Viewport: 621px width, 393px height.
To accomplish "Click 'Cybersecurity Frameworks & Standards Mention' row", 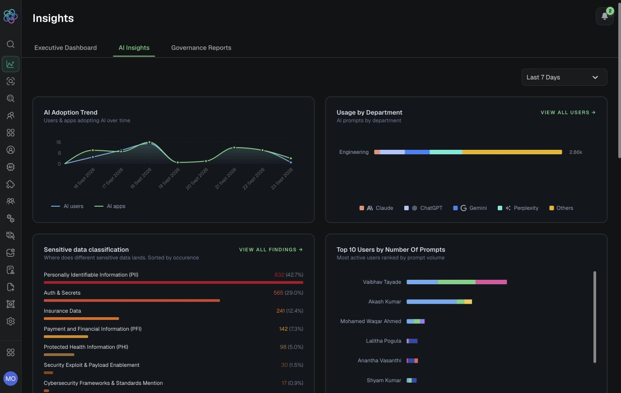I will (173, 386).
